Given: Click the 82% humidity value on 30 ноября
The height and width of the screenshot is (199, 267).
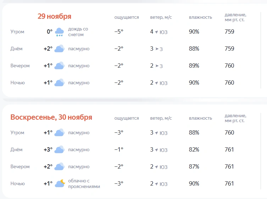Looking at the screenshot, I should click(194, 149).
